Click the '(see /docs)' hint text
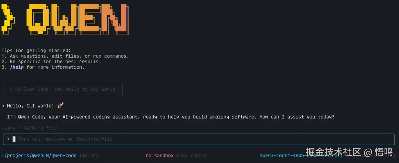This screenshot has height=163, width=399. pyautogui.click(x=192, y=155)
